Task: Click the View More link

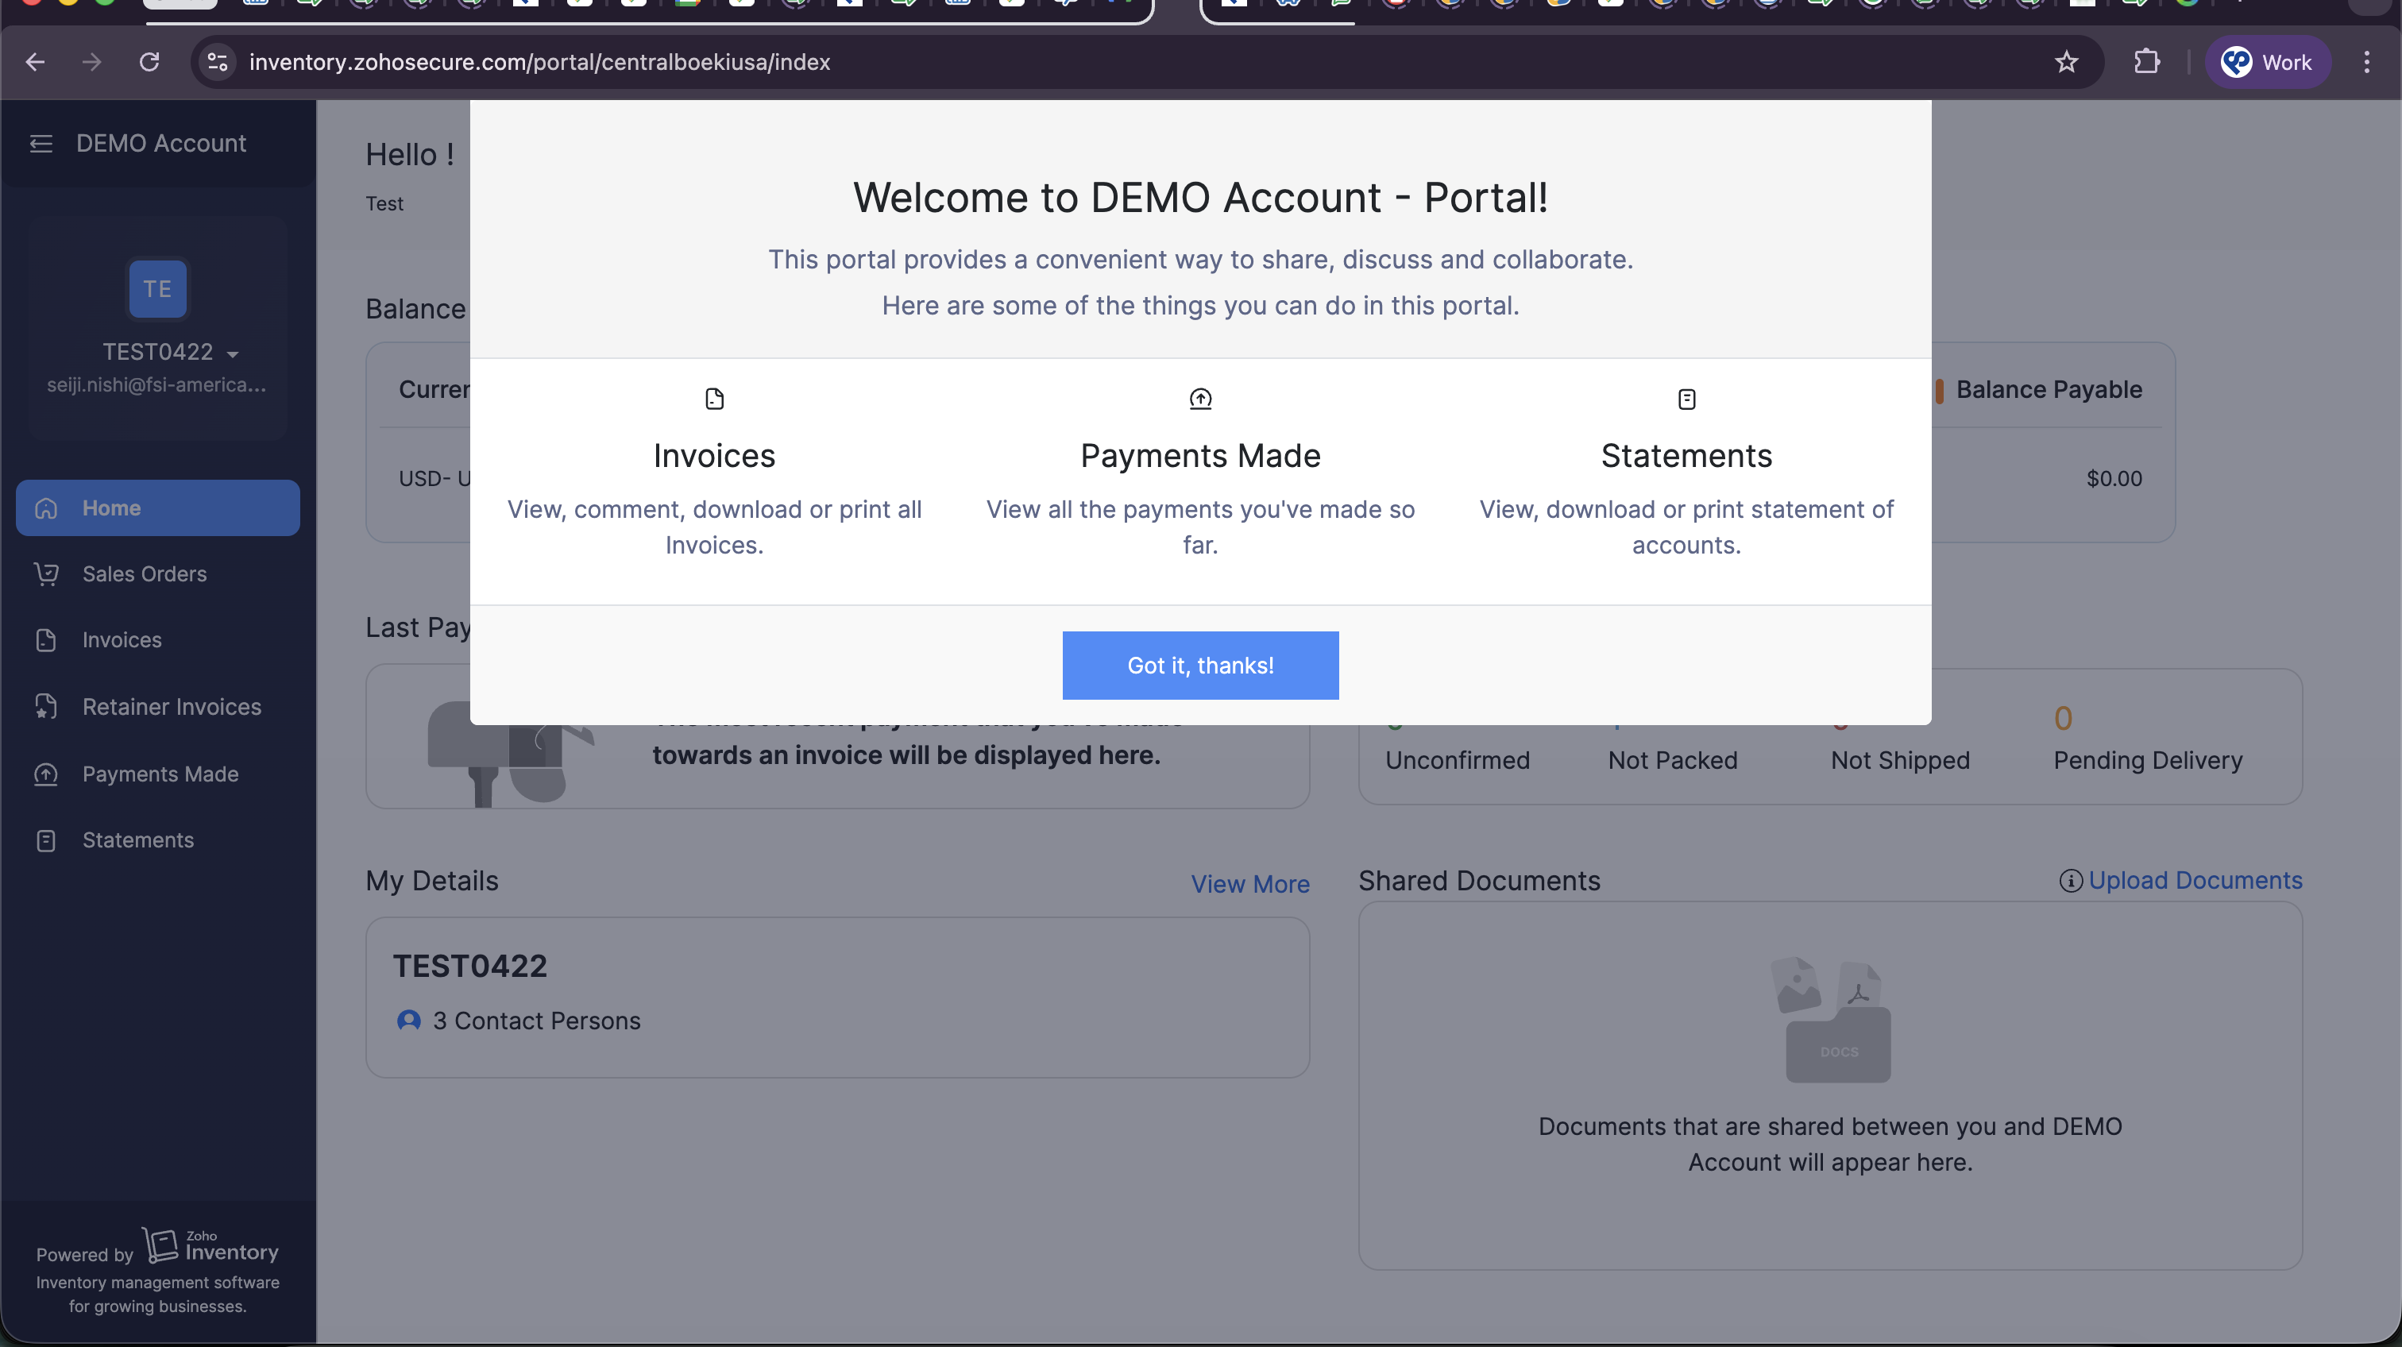Action: click(x=1249, y=884)
